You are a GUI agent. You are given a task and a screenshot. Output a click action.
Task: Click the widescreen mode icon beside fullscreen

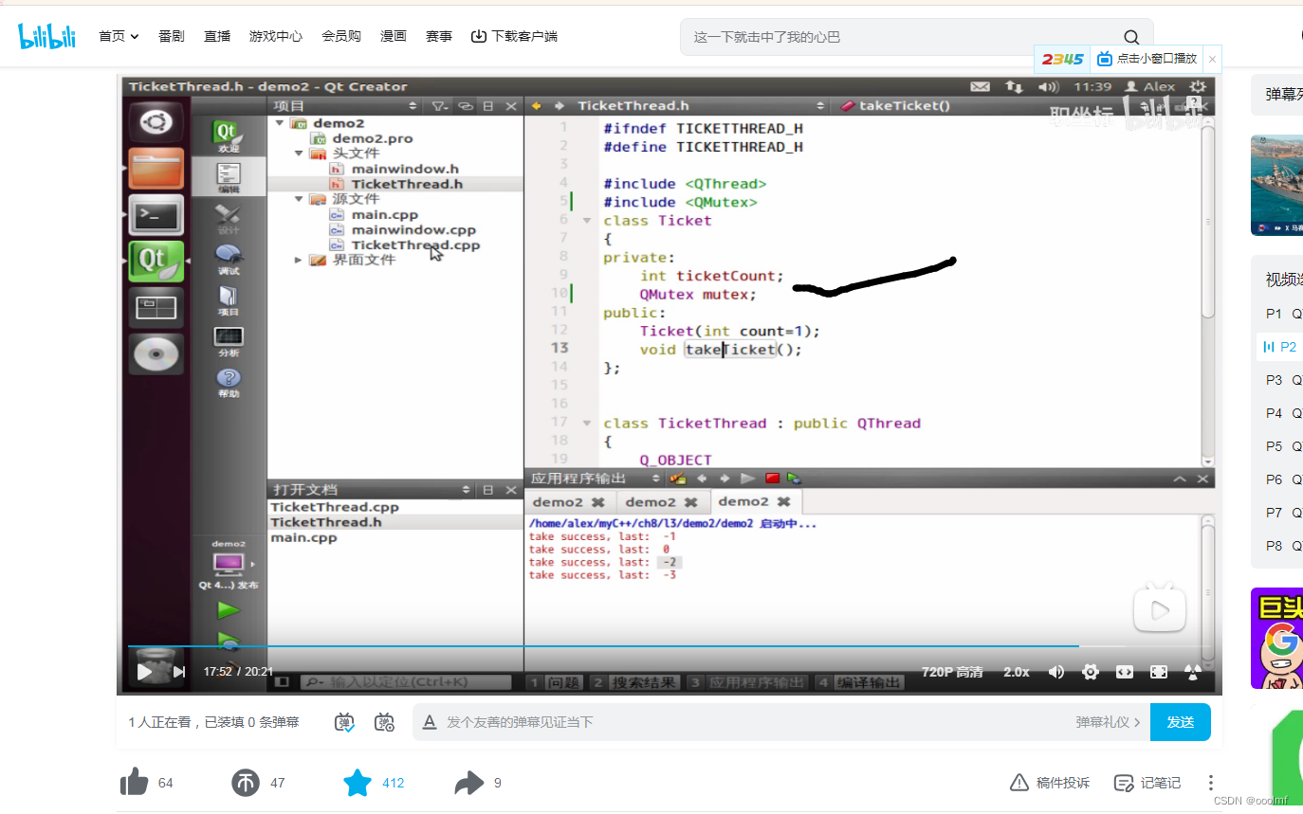tap(1125, 672)
